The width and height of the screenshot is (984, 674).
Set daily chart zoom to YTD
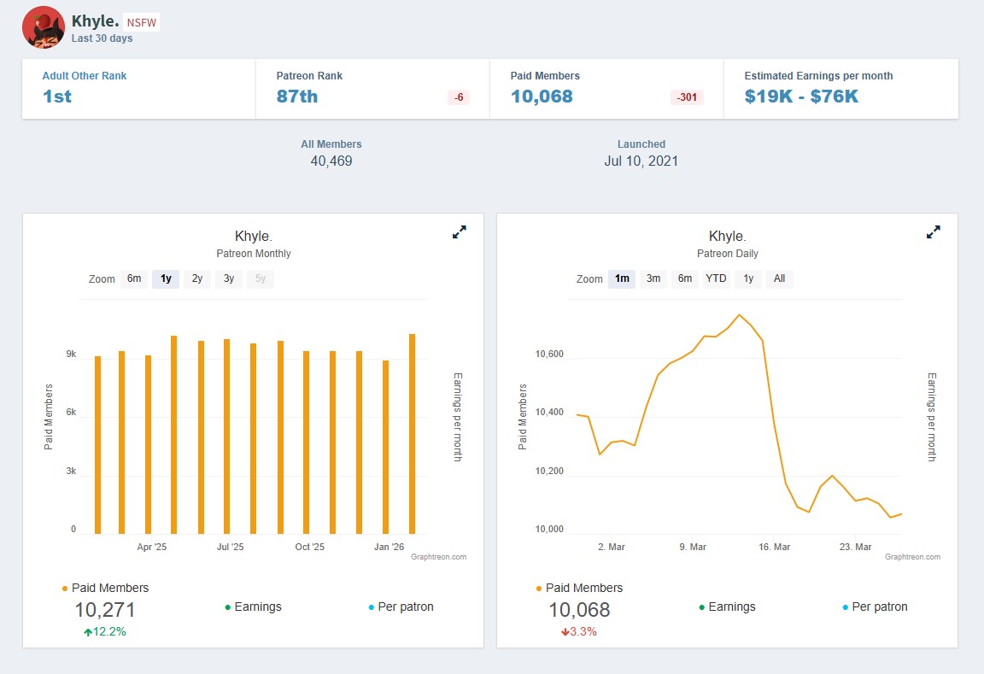(716, 278)
